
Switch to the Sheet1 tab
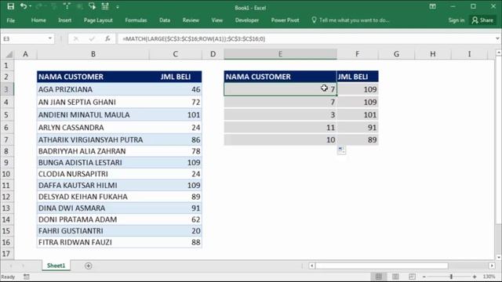(x=56, y=266)
